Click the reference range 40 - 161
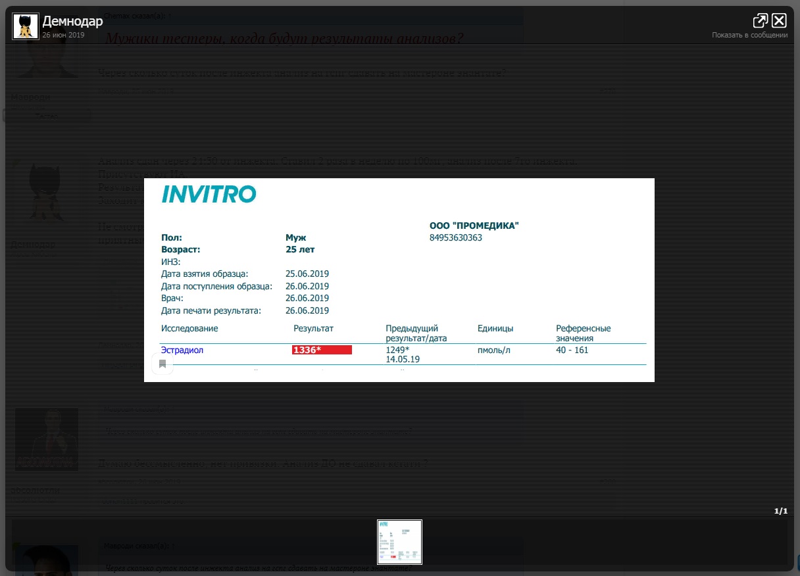 click(x=572, y=350)
